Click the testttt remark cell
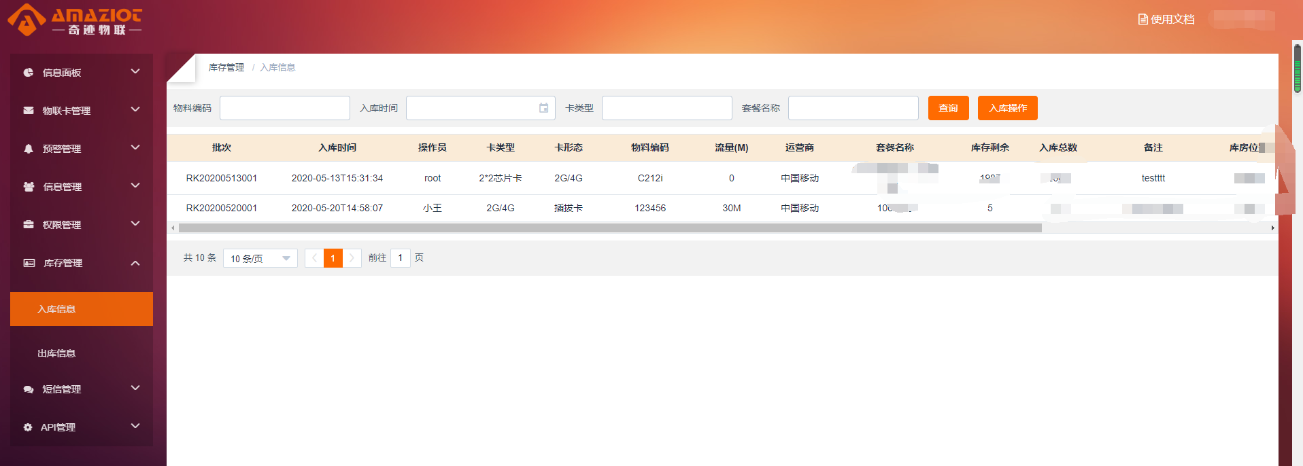 click(x=1153, y=178)
